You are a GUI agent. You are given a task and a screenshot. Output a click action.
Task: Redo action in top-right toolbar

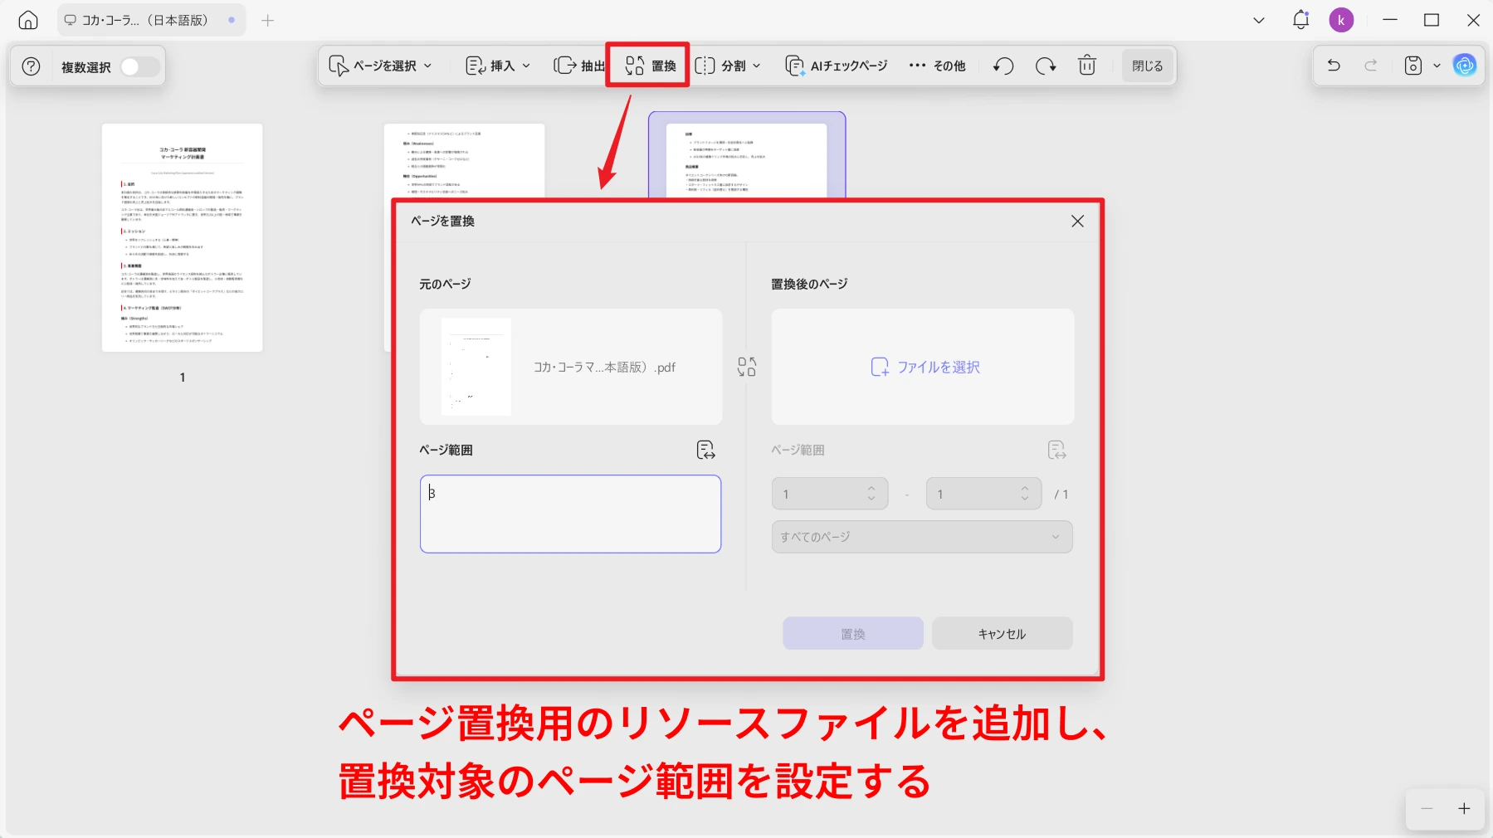point(1371,66)
